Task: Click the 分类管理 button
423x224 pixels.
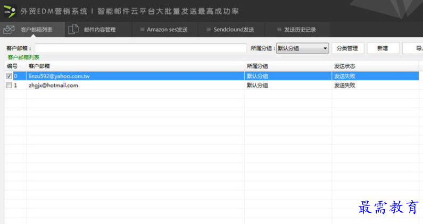Action: [x=347, y=48]
